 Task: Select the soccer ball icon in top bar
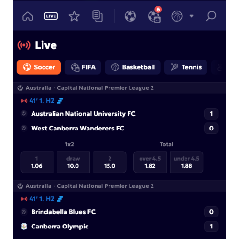point(130,16)
